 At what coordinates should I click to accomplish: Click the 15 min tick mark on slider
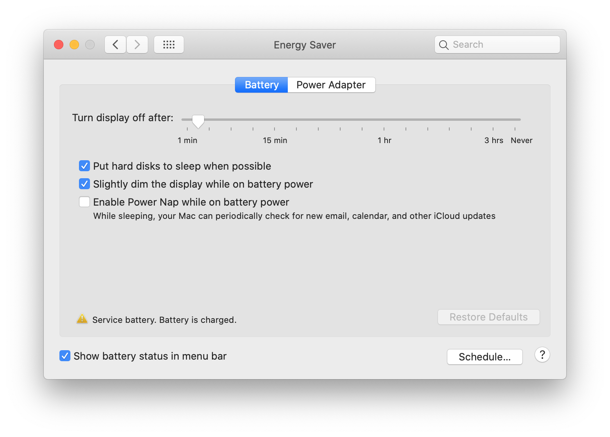[275, 129]
